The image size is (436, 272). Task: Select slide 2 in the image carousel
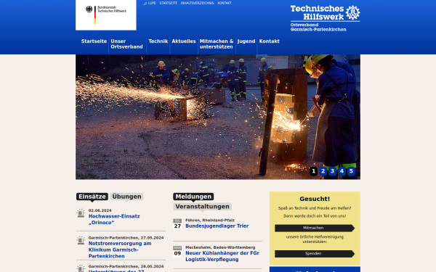tap(323, 171)
